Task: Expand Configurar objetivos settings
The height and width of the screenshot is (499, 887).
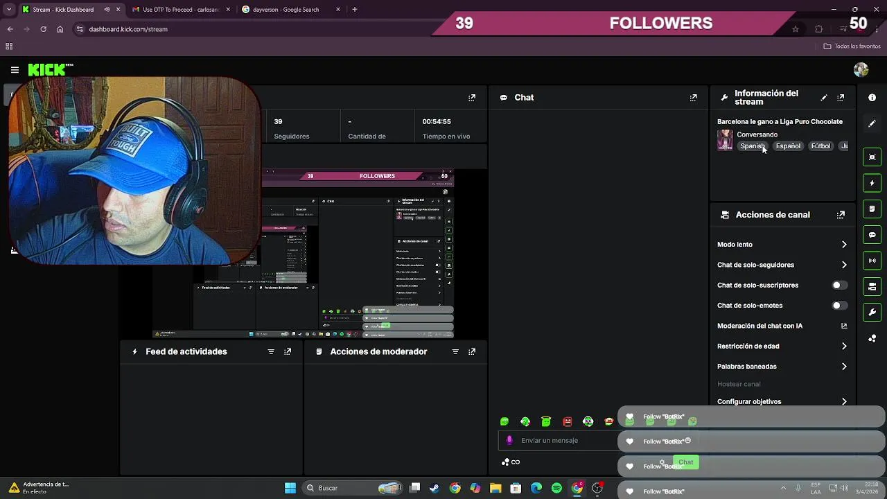Action: [x=782, y=401]
